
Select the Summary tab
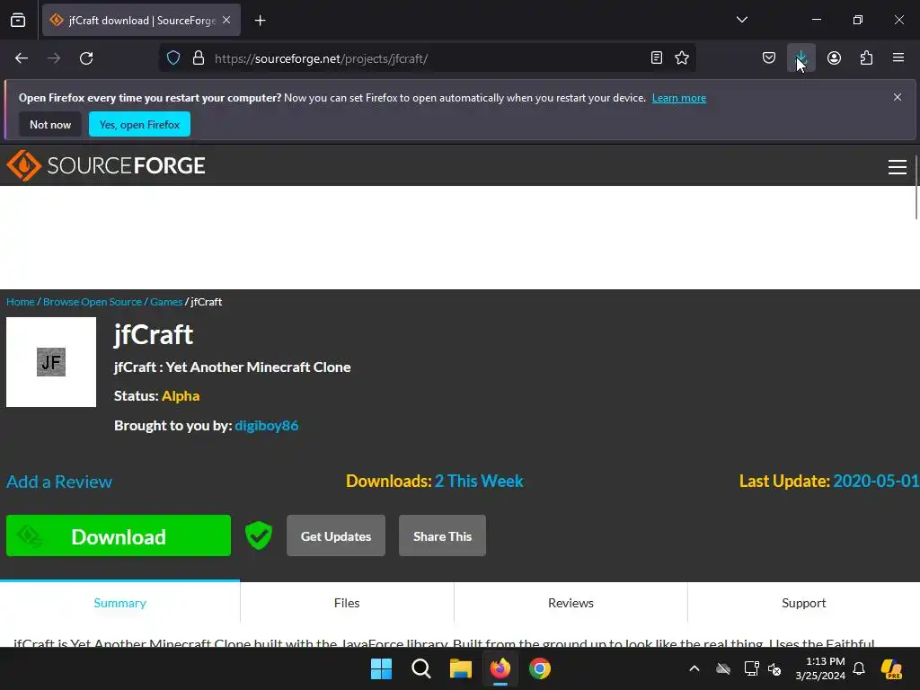[x=119, y=603]
